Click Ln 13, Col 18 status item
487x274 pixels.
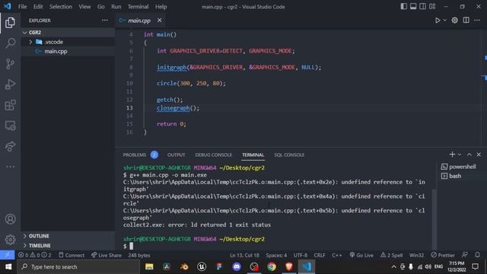[244, 255]
